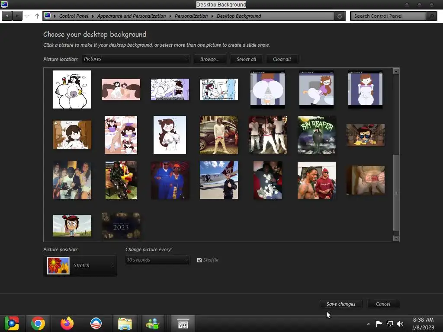This screenshot has width=443, height=332.
Task: Click the picture list scrollbar thumb
Action: point(396,192)
